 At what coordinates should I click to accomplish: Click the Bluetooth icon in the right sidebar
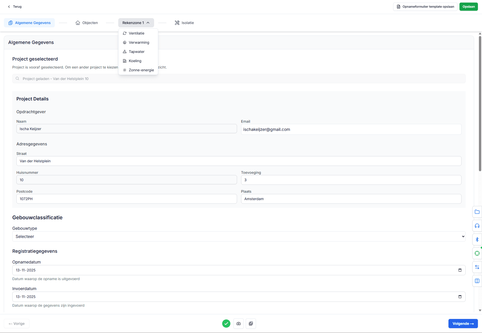pos(477,239)
